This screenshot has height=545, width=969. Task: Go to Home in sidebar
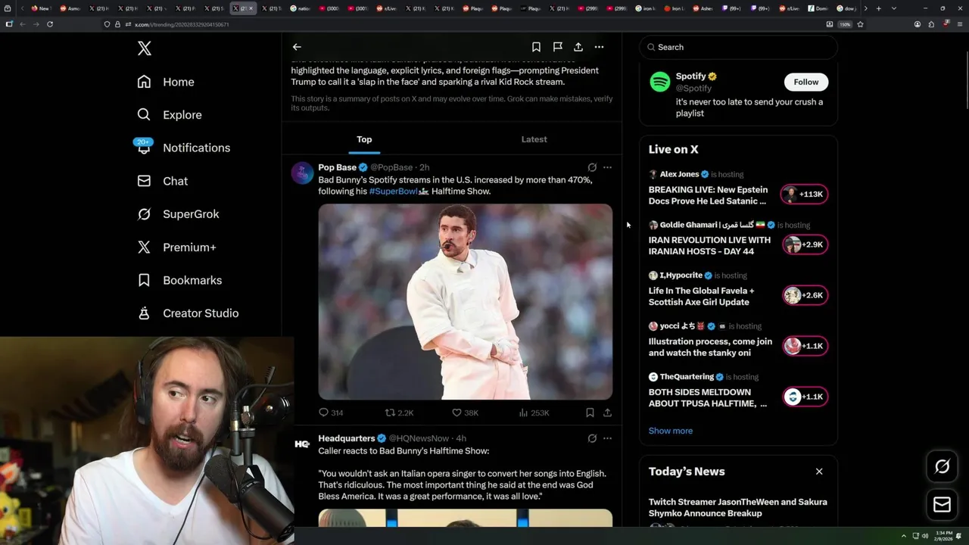point(166,82)
